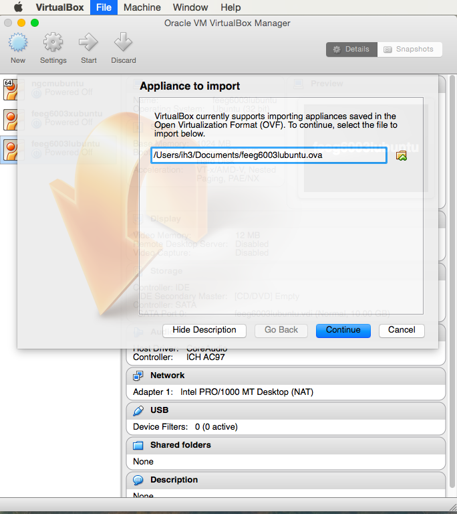The height and width of the screenshot is (514, 457).
Task: Open the Machine menu
Action: (x=142, y=7)
